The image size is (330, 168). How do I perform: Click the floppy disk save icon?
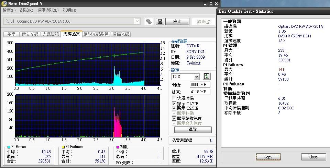pos(160,21)
